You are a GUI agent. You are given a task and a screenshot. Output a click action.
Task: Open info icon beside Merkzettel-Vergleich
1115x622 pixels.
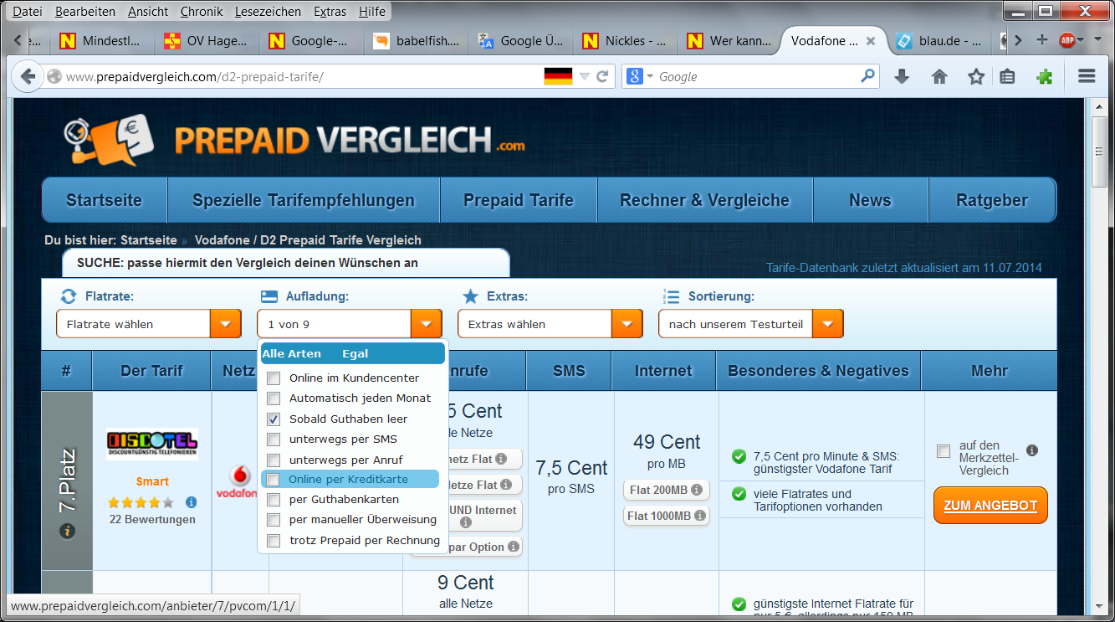pos(1032,450)
